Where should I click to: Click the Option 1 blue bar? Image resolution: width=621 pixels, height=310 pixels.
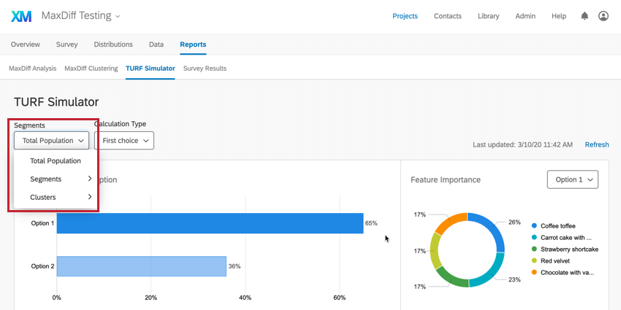[x=210, y=223]
